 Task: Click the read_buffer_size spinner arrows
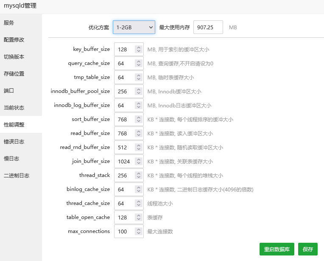(139, 133)
